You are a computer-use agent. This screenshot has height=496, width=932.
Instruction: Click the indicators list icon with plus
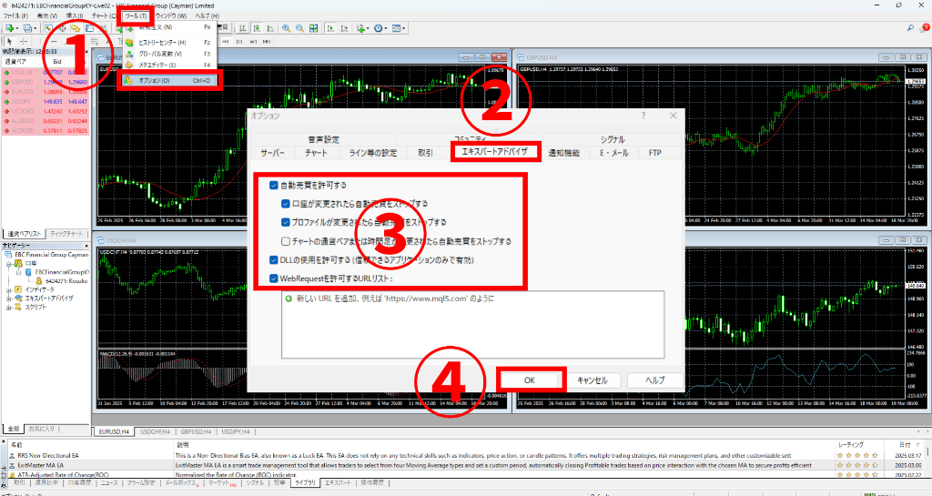pyautogui.click(x=360, y=28)
